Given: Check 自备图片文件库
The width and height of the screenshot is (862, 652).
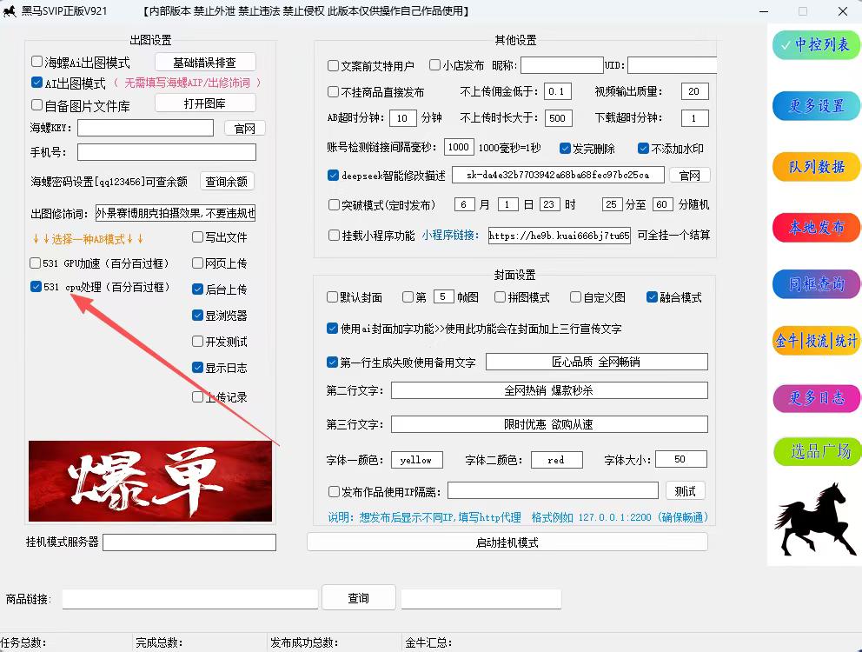Looking at the screenshot, I should 36,104.
